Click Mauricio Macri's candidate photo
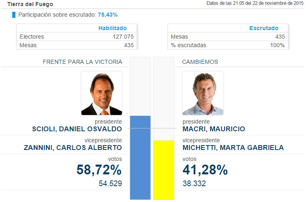This screenshot has height=202, width=307. [x=202, y=93]
